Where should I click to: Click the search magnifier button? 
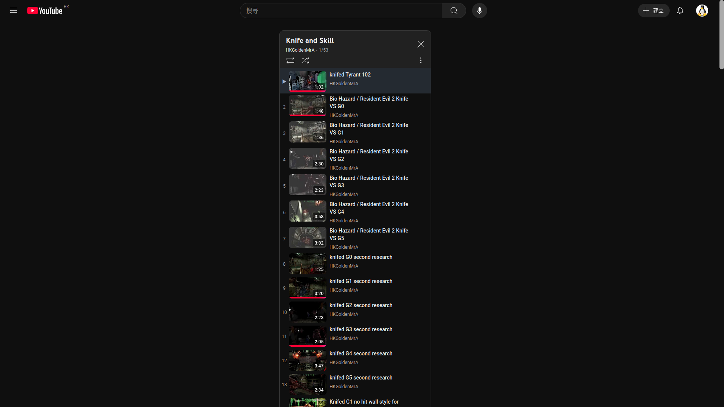[454, 11]
